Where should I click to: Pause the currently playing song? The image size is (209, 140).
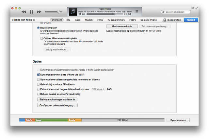(x=31, y=12)
